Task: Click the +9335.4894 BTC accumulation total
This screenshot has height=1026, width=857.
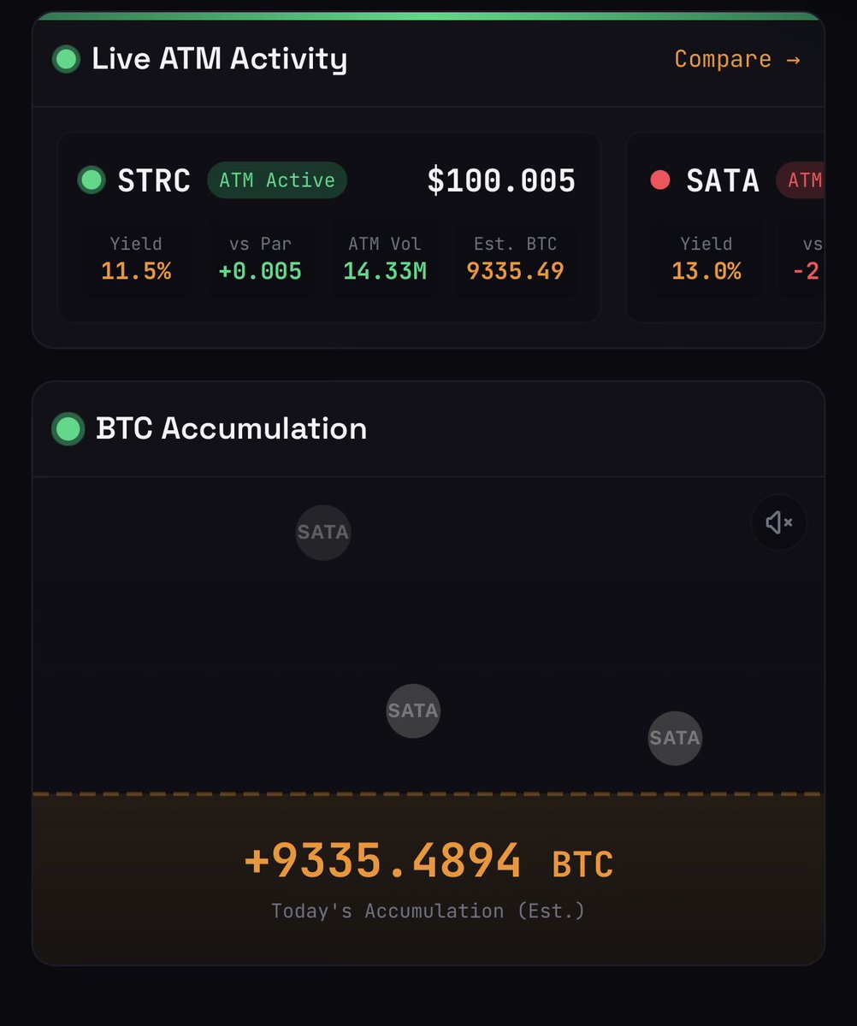Action: point(428,861)
